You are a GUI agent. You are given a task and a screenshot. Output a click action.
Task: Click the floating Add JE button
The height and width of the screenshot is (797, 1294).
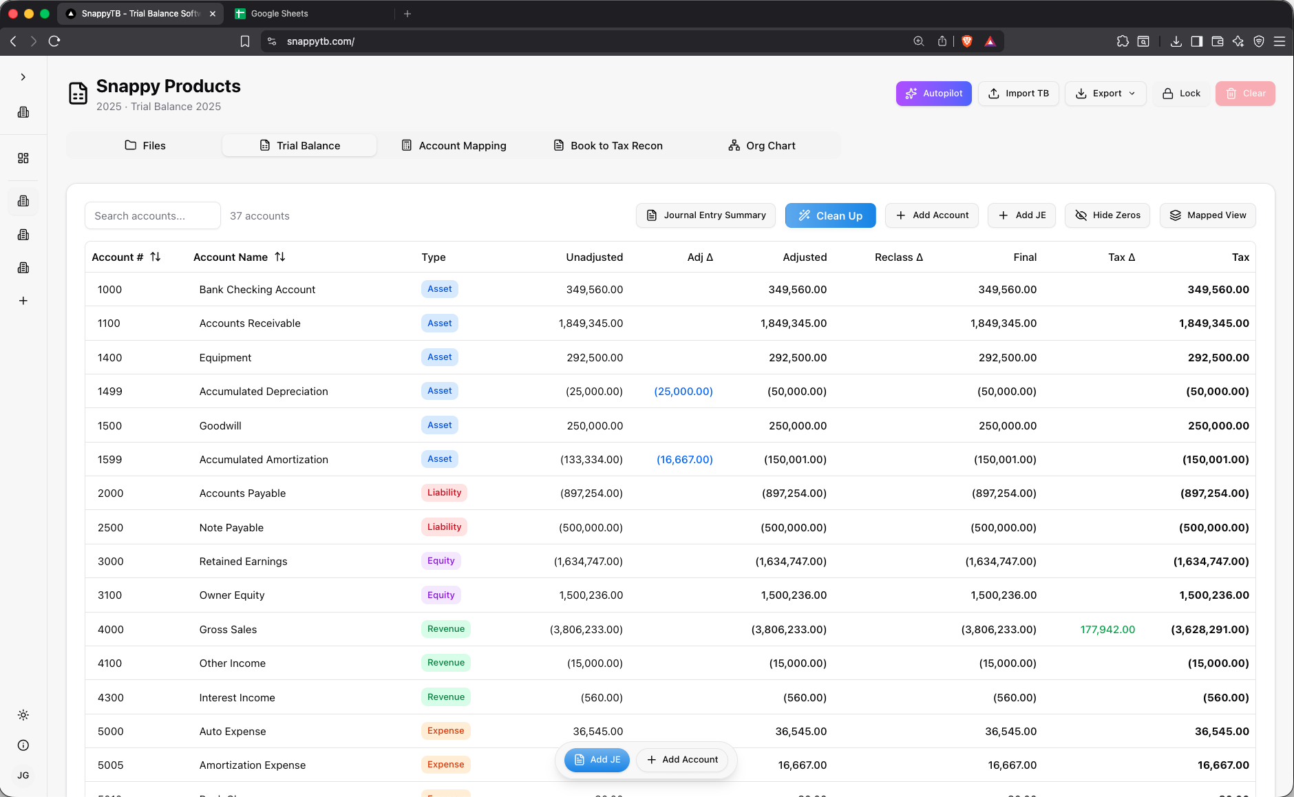click(597, 760)
